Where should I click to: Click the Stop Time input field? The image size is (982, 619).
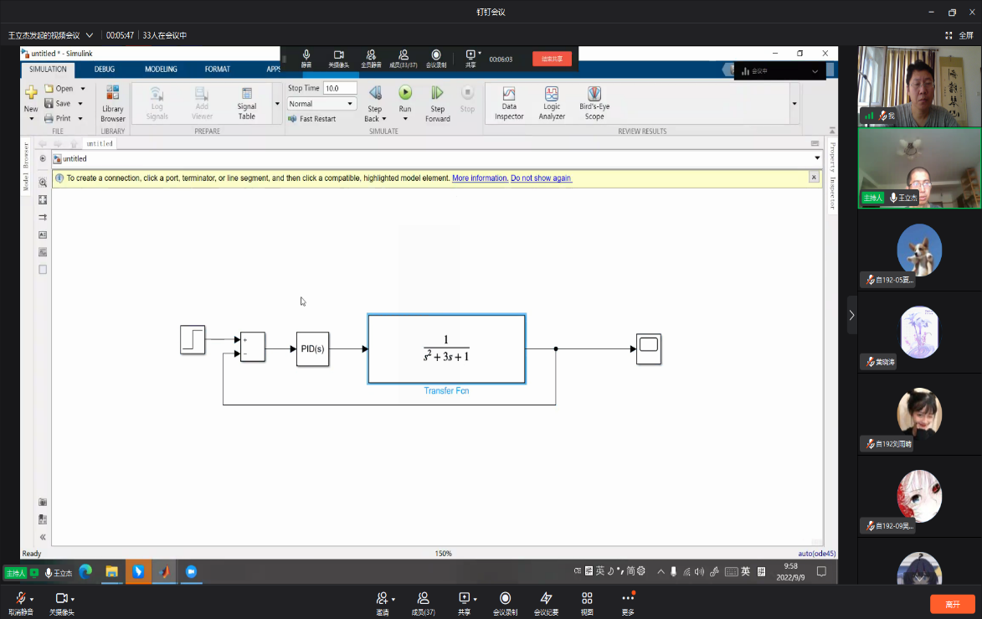(340, 88)
